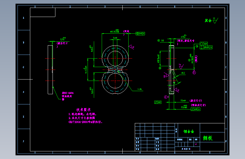This screenshot has height=159, width=245.
Task: Select the flatness tolerance frame left of section view
Action: coord(158,102)
